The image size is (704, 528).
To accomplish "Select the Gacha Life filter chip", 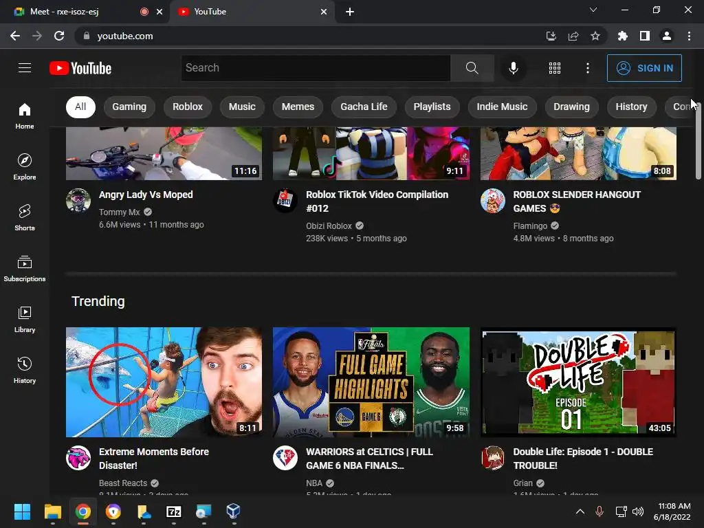I will click(x=364, y=107).
